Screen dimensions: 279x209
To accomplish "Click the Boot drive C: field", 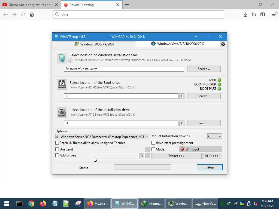I will pyautogui.click(x=121, y=96).
